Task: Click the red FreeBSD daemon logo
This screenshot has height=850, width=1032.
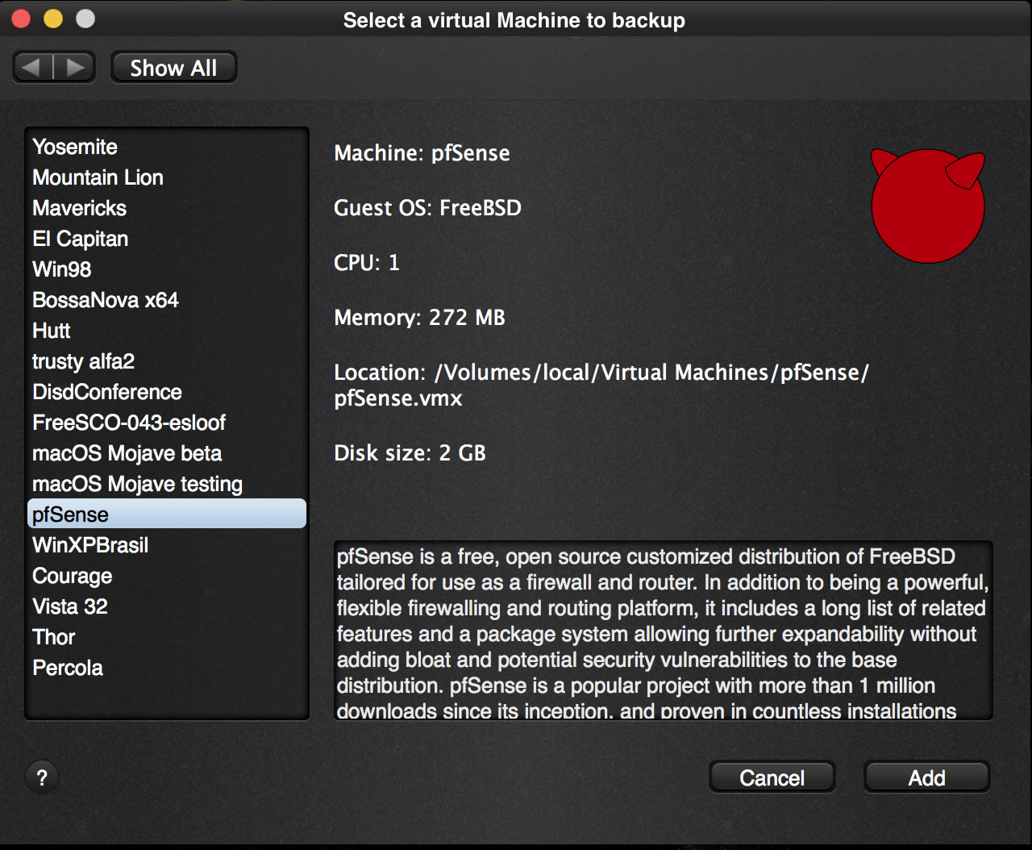Action: click(928, 206)
